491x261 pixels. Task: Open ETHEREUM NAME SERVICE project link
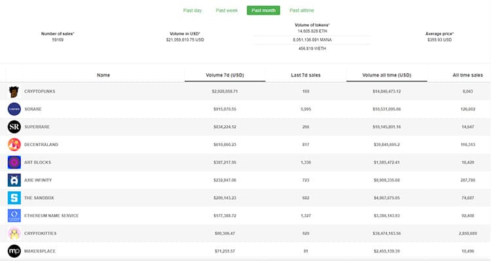(51, 216)
